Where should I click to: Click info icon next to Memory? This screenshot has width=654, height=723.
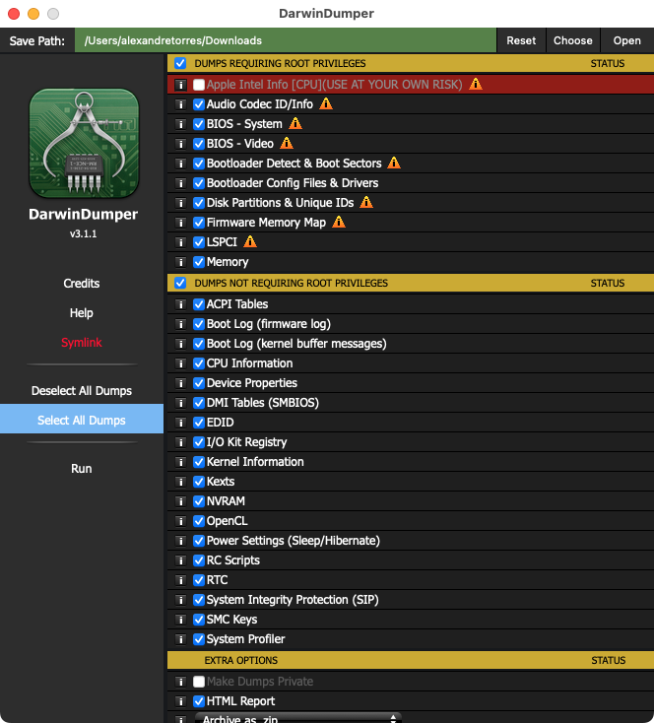pyautogui.click(x=181, y=262)
